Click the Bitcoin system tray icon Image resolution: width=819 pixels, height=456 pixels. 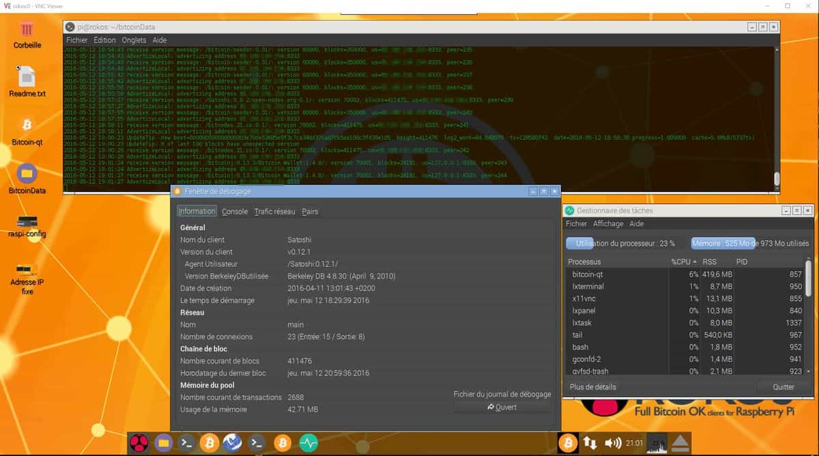[568, 443]
